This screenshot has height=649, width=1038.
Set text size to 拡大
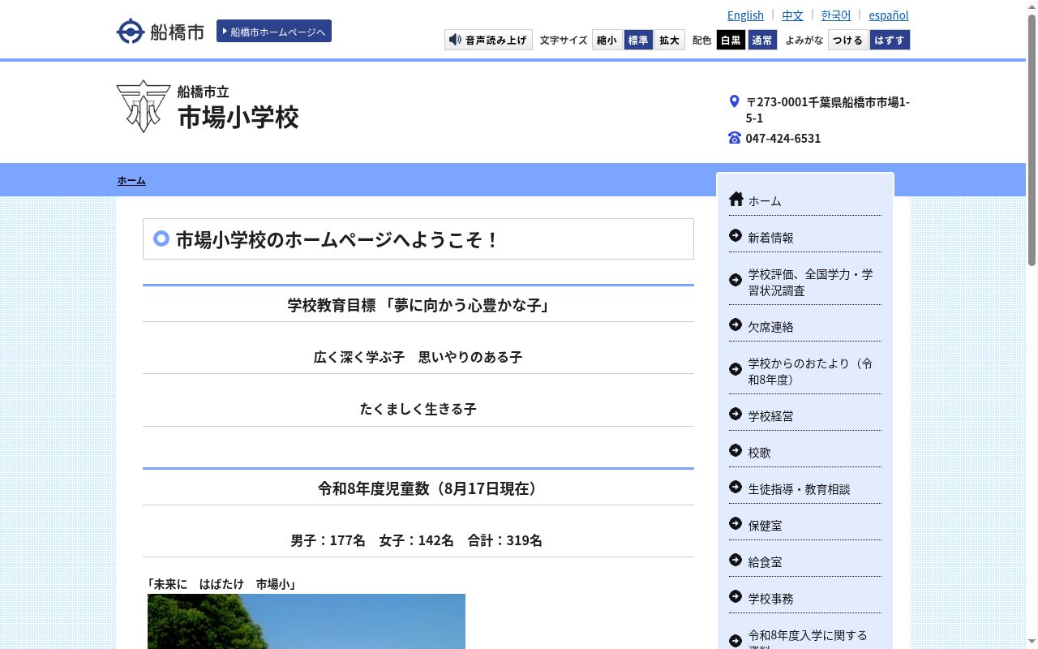point(669,40)
